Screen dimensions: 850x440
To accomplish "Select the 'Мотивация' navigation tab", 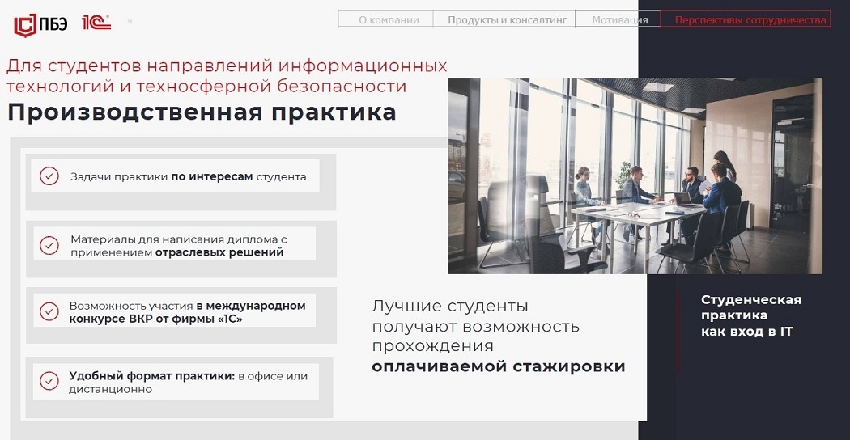I will 619,19.
